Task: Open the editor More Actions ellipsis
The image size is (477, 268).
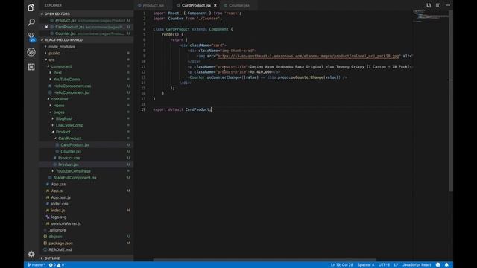Action: click(448, 5)
